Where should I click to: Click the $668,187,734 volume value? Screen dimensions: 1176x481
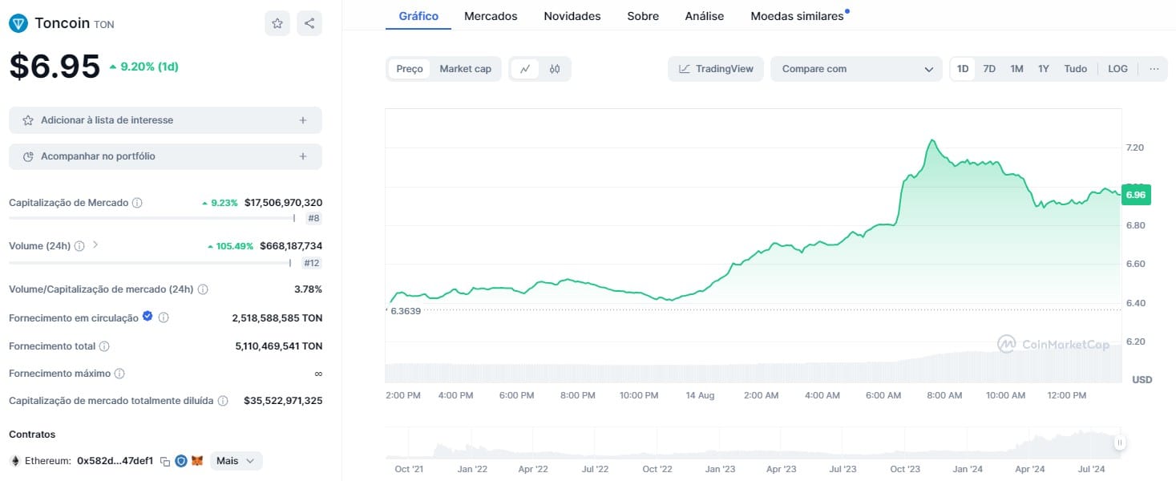[291, 246]
